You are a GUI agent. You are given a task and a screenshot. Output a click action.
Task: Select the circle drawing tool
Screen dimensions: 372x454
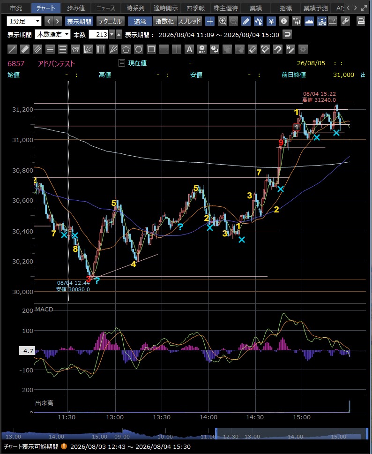click(x=139, y=49)
